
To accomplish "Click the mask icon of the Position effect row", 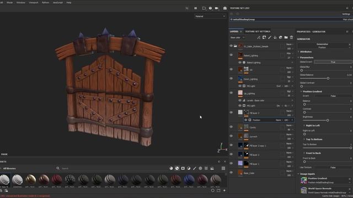I will [250, 120].
